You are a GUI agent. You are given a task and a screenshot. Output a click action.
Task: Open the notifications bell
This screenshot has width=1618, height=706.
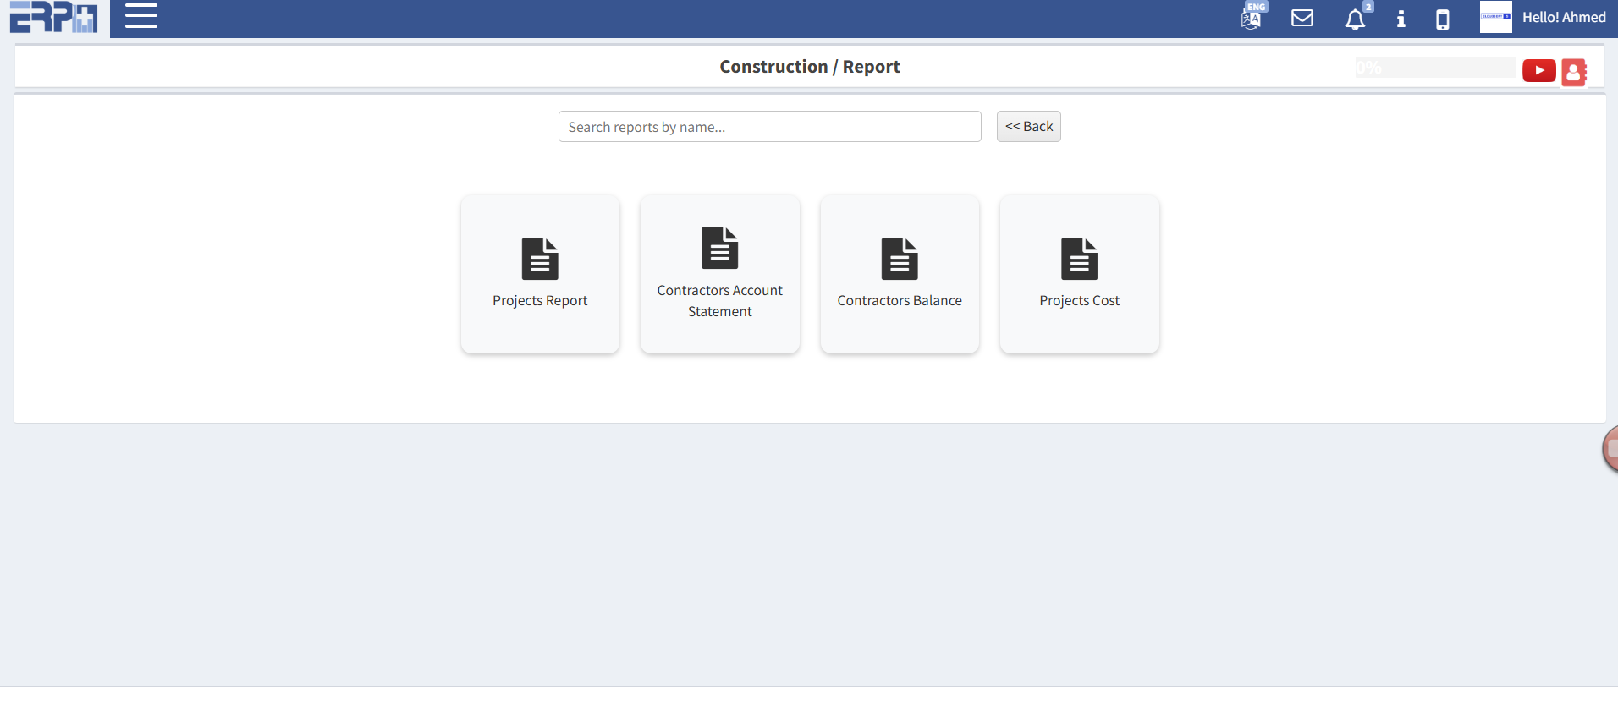pyautogui.click(x=1355, y=19)
